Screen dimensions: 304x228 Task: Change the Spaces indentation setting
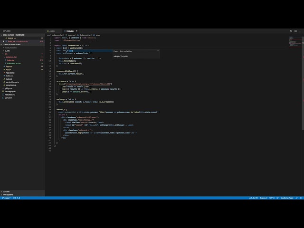(263, 198)
